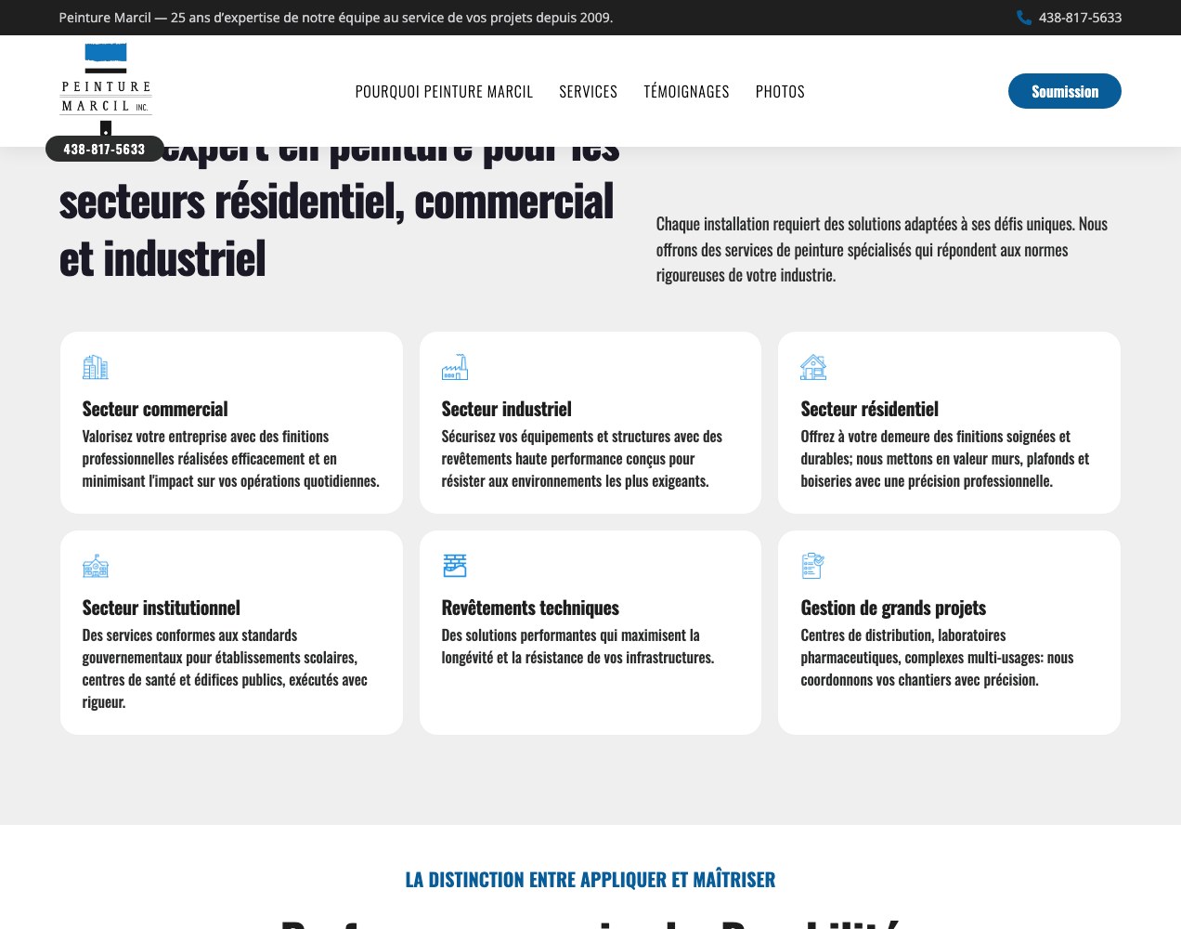This screenshot has width=1181, height=929.
Task: Click the description starting 'Centres de distribution'
Action: pyautogui.click(x=938, y=658)
